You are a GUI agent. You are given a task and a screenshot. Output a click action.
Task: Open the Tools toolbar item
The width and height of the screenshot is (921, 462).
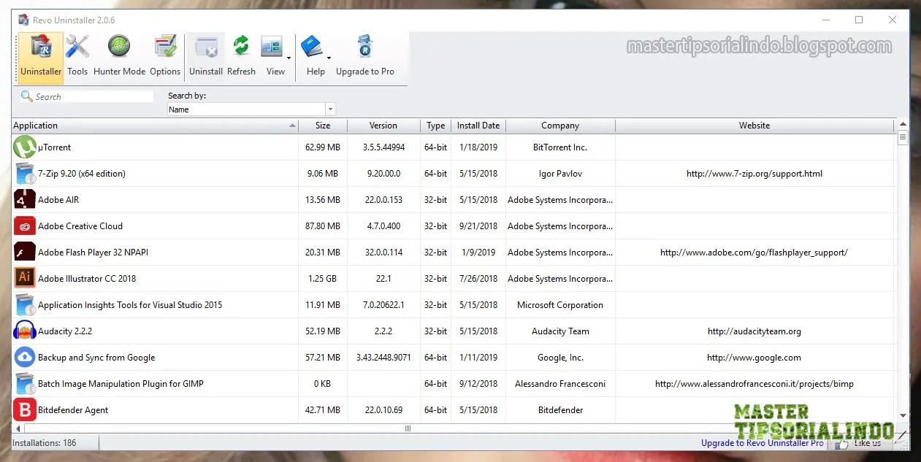click(x=77, y=56)
